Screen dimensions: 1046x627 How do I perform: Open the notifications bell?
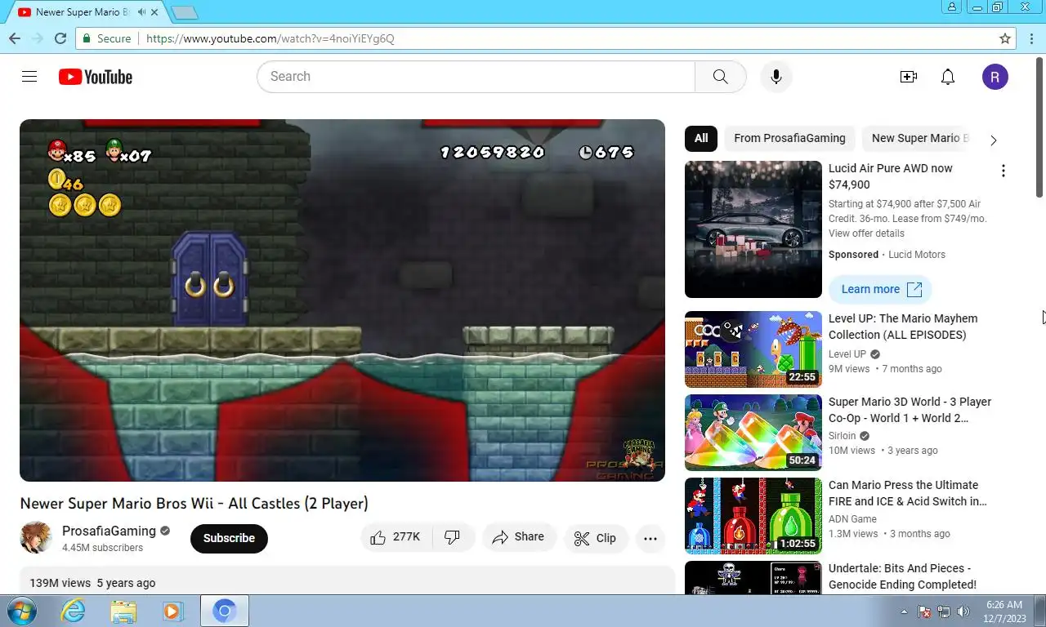[948, 77]
